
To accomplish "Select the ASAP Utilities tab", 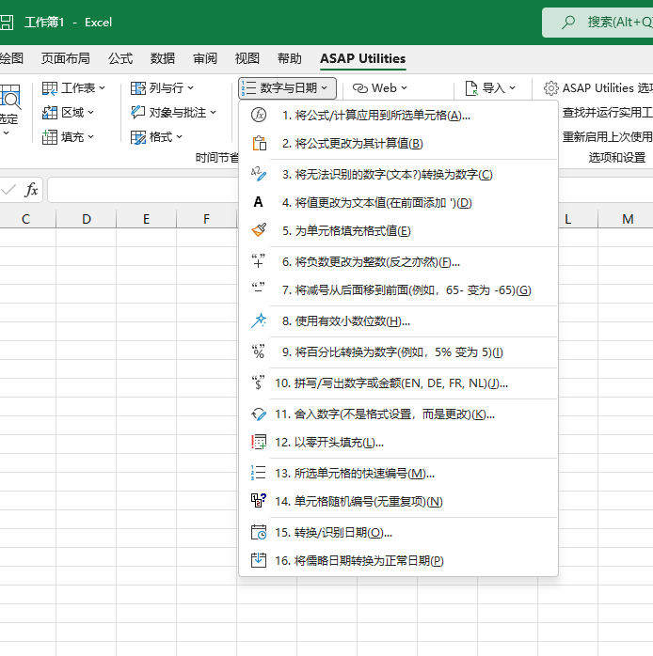I will coord(363,58).
